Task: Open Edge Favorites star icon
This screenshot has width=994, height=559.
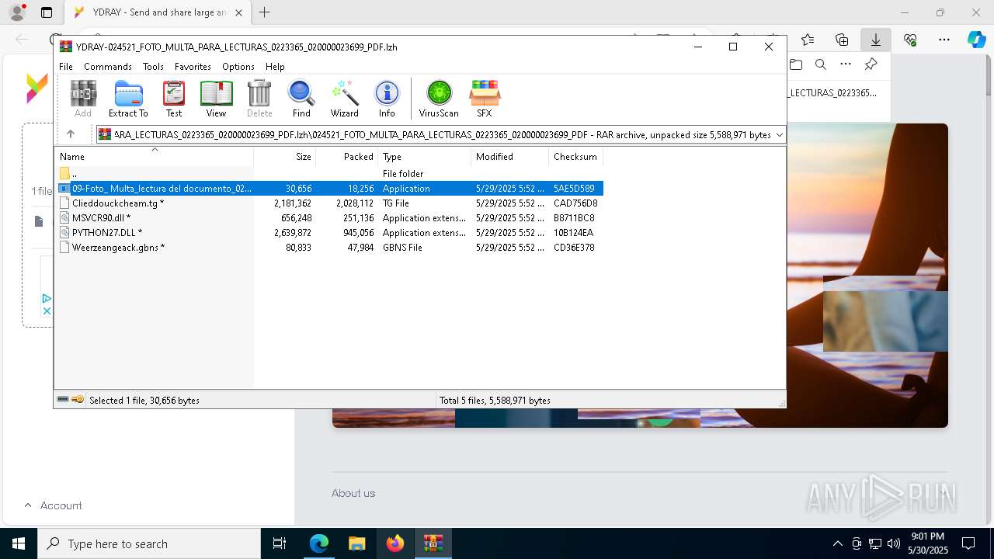Action: pos(808,40)
